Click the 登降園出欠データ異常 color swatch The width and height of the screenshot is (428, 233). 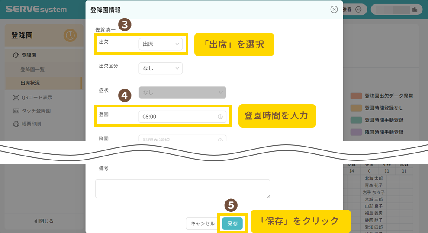[x=356, y=96]
